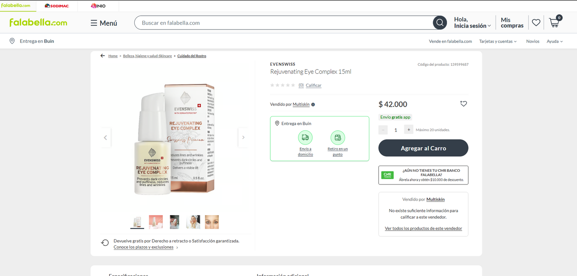The image size is (577, 276).
Task: Decrease quantity with the minus button
Action: [x=383, y=130]
